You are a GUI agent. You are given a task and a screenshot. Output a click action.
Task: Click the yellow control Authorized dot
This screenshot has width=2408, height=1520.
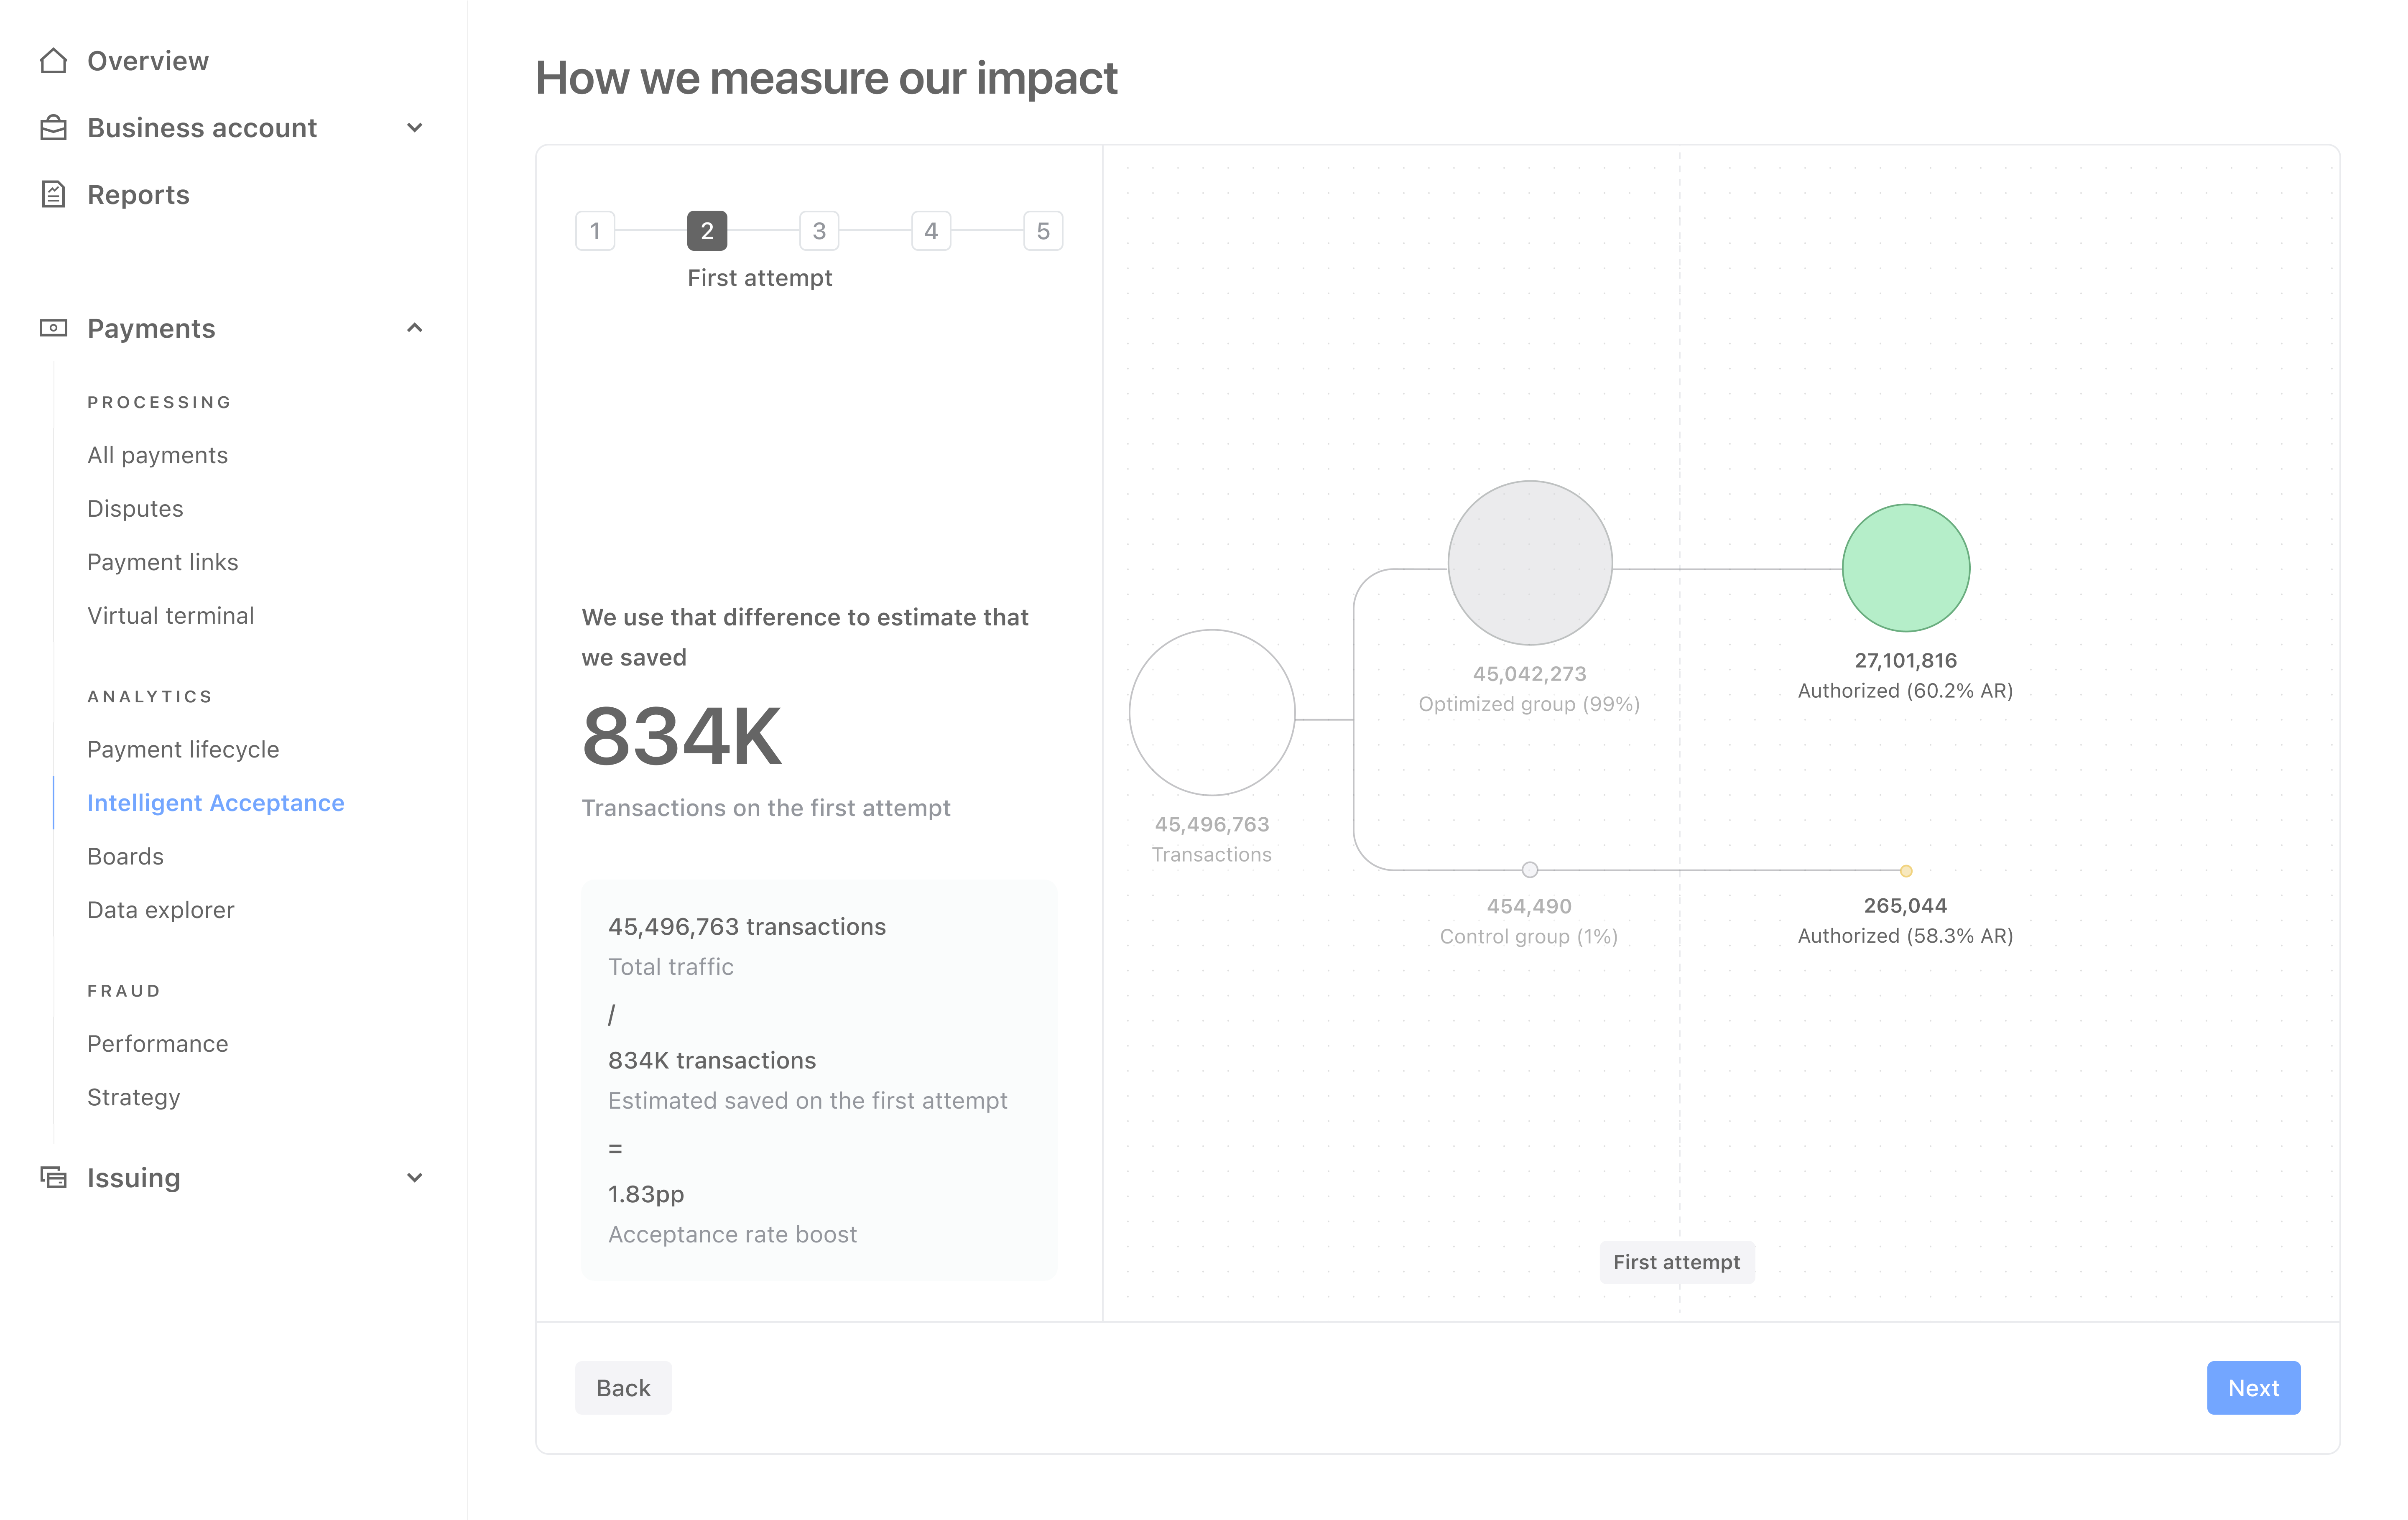[x=1906, y=871]
